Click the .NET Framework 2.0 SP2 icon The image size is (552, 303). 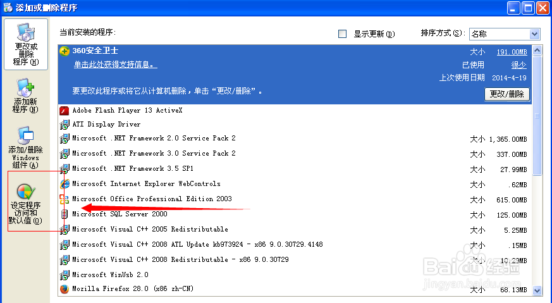click(x=64, y=139)
